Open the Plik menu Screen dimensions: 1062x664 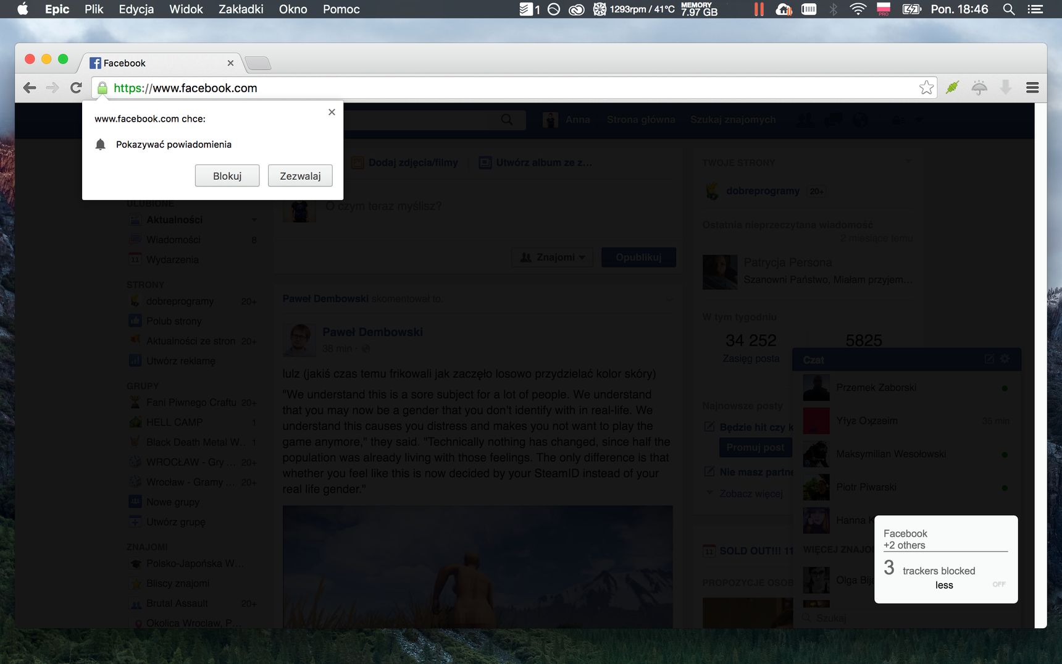coord(94,9)
